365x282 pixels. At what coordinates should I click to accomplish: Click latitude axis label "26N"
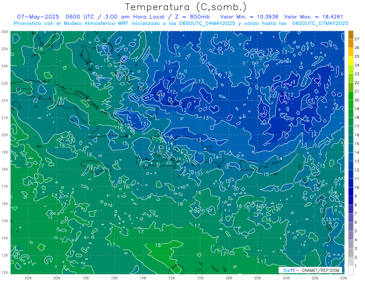coord(5,32)
